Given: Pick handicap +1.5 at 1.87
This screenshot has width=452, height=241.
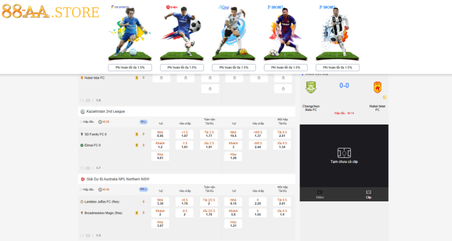Looking at the screenshot, I should point(185,134).
